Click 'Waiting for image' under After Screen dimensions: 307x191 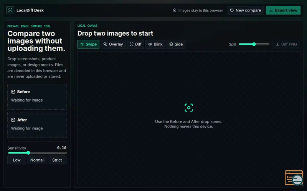pos(27,128)
